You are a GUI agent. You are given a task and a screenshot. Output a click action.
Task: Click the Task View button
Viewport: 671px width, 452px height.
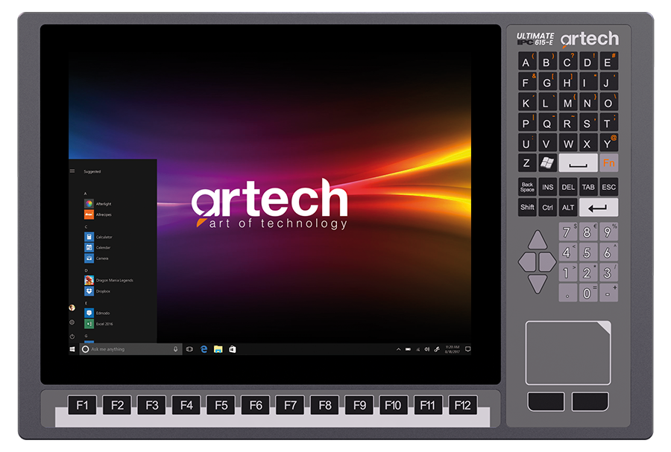point(189,348)
